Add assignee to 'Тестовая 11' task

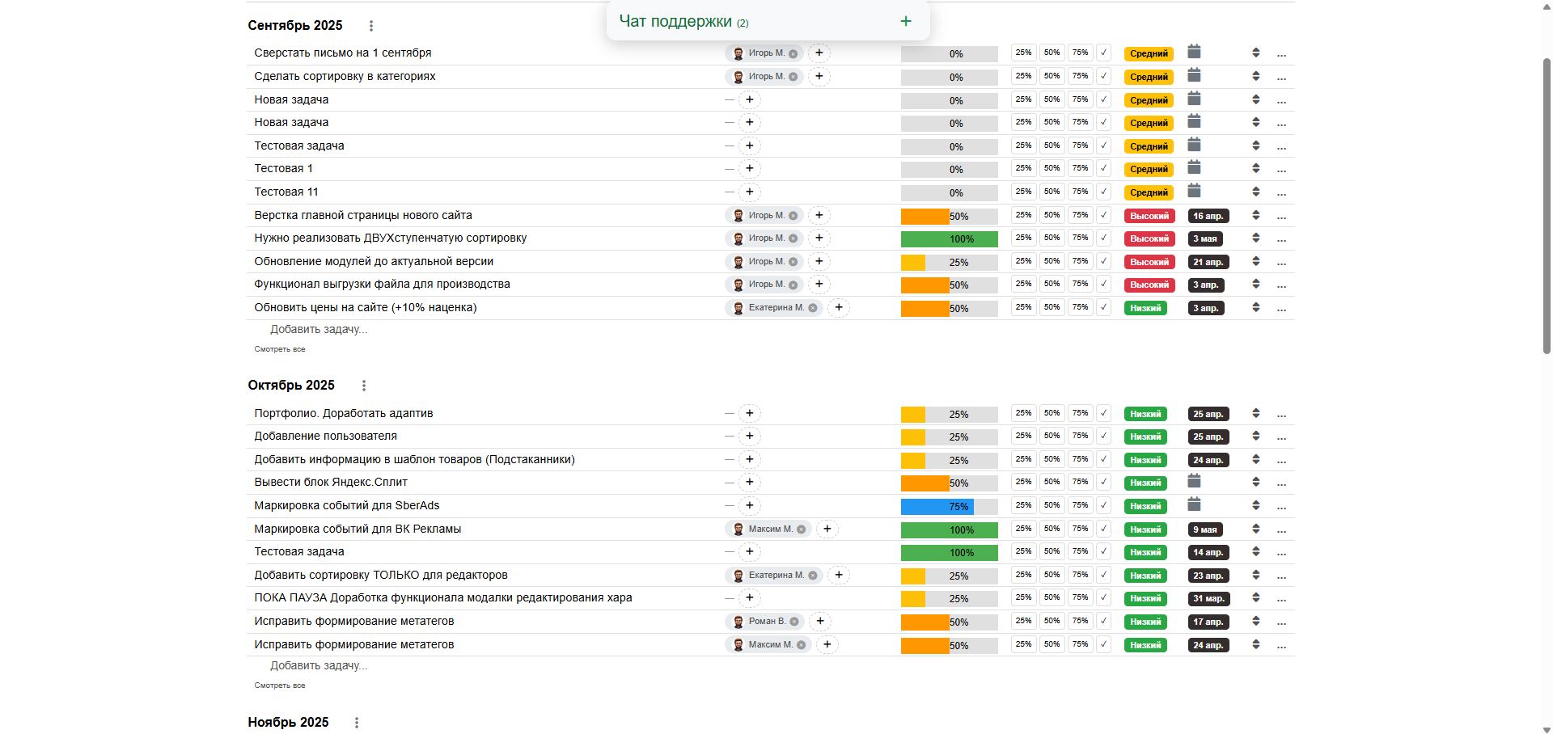[x=749, y=192]
